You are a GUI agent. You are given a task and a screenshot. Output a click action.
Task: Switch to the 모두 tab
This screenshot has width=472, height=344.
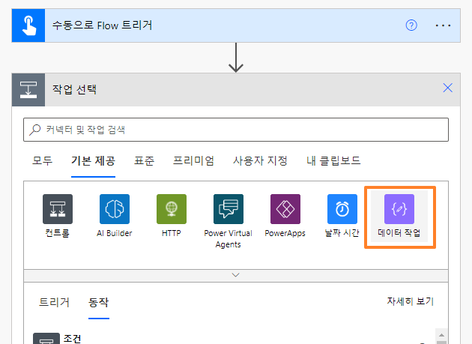(43, 161)
